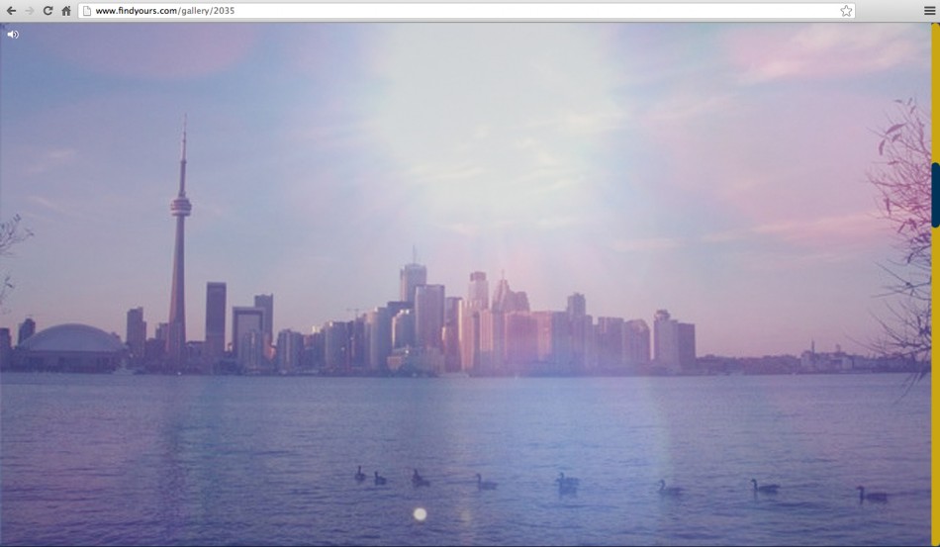The width and height of the screenshot is (940, 547).
Task: Open the browser hamburger menu
Action: tap(929, 11)
